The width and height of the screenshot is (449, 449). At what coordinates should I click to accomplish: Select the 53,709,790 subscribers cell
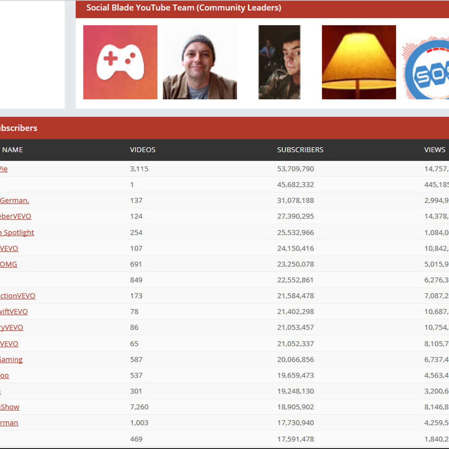point(295,169)
